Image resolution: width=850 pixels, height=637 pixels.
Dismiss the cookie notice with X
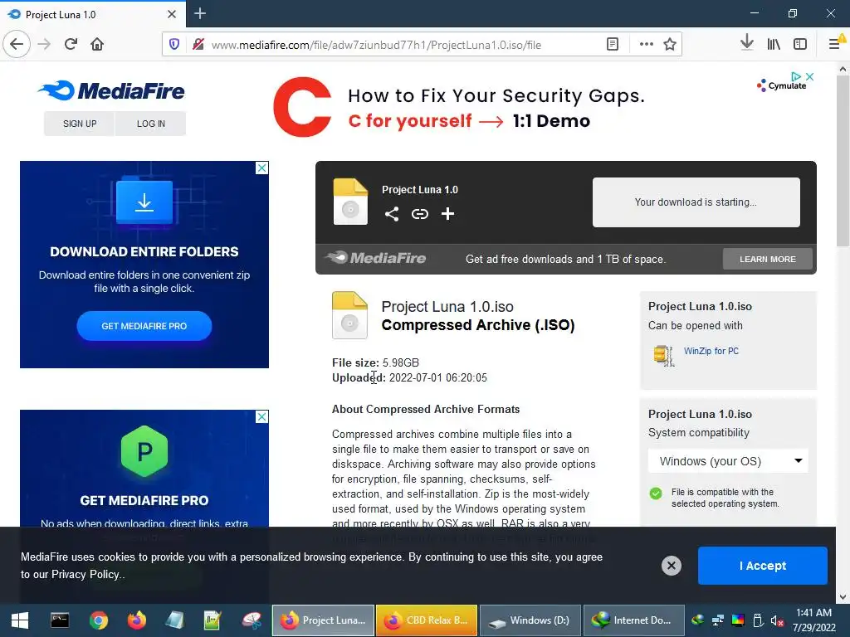tap(671, 566)
